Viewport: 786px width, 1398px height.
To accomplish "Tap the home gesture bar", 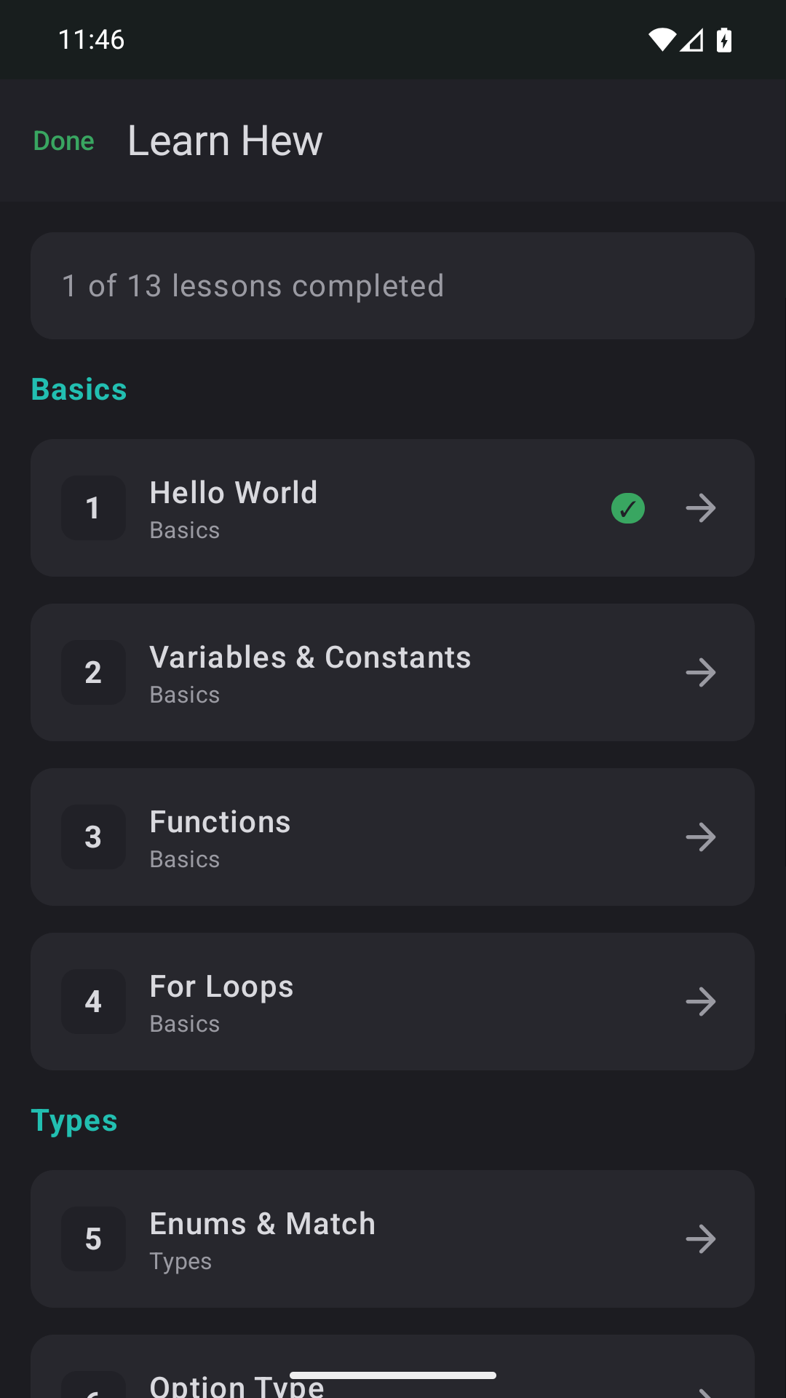I will tap(393, 1375).
